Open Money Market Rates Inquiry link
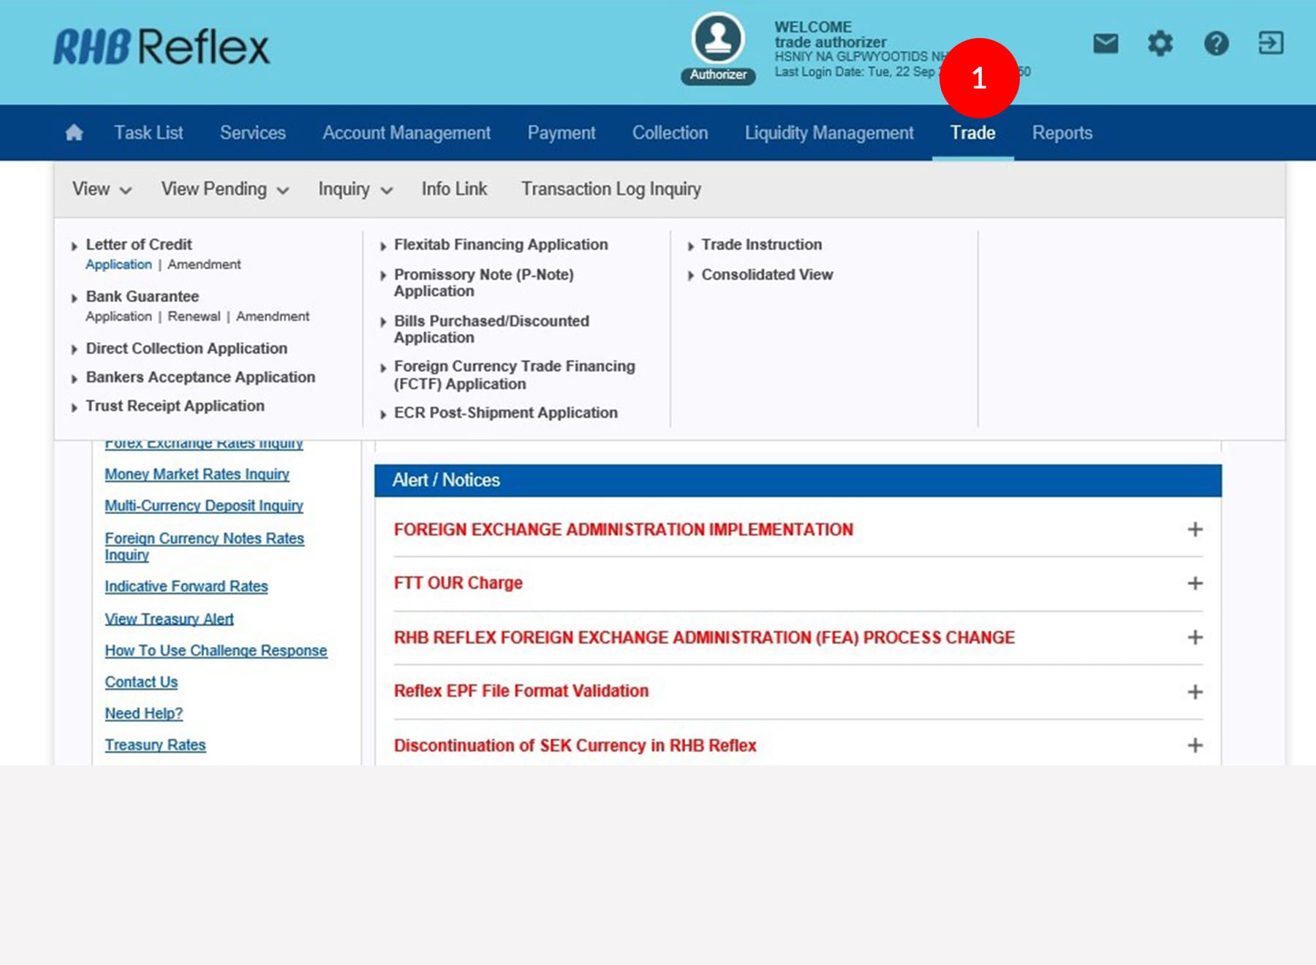 pyautogui.click(x=197, y=474)
